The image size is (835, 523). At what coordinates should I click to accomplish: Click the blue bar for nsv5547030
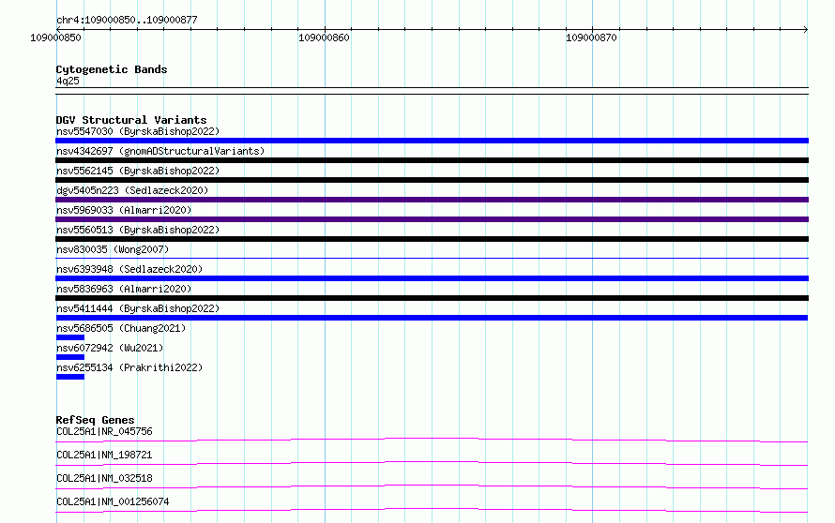pyautogui.click(x=432, y=141)
